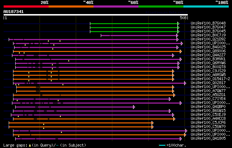232x148 pixels.
Task: Click the green ~80% identity legend segment
Action: pyautogui.click(x=161, y=6)
